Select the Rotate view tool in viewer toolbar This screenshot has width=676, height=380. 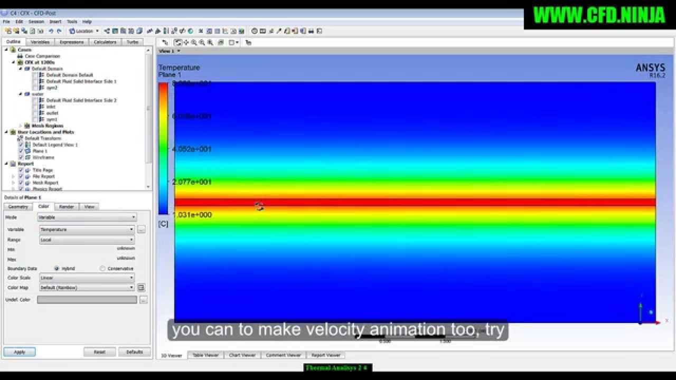coord(178,42)
